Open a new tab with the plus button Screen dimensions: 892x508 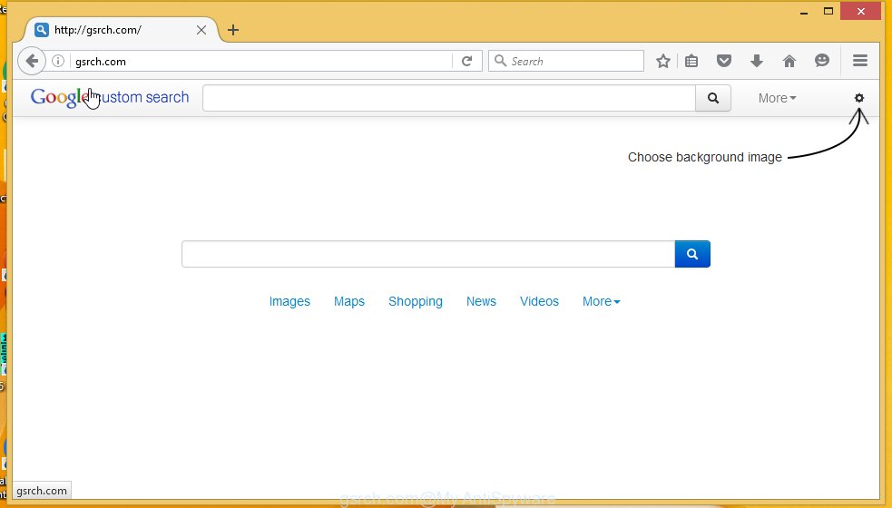[232, 30]
